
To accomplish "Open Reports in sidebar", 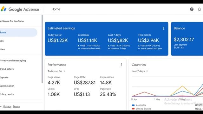I will (x=4, y=77).
